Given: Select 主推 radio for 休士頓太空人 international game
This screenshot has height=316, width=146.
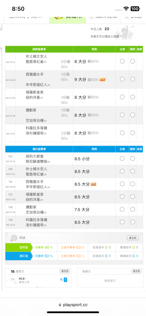Looking at the screenshot, I should [x=122, y=61].
